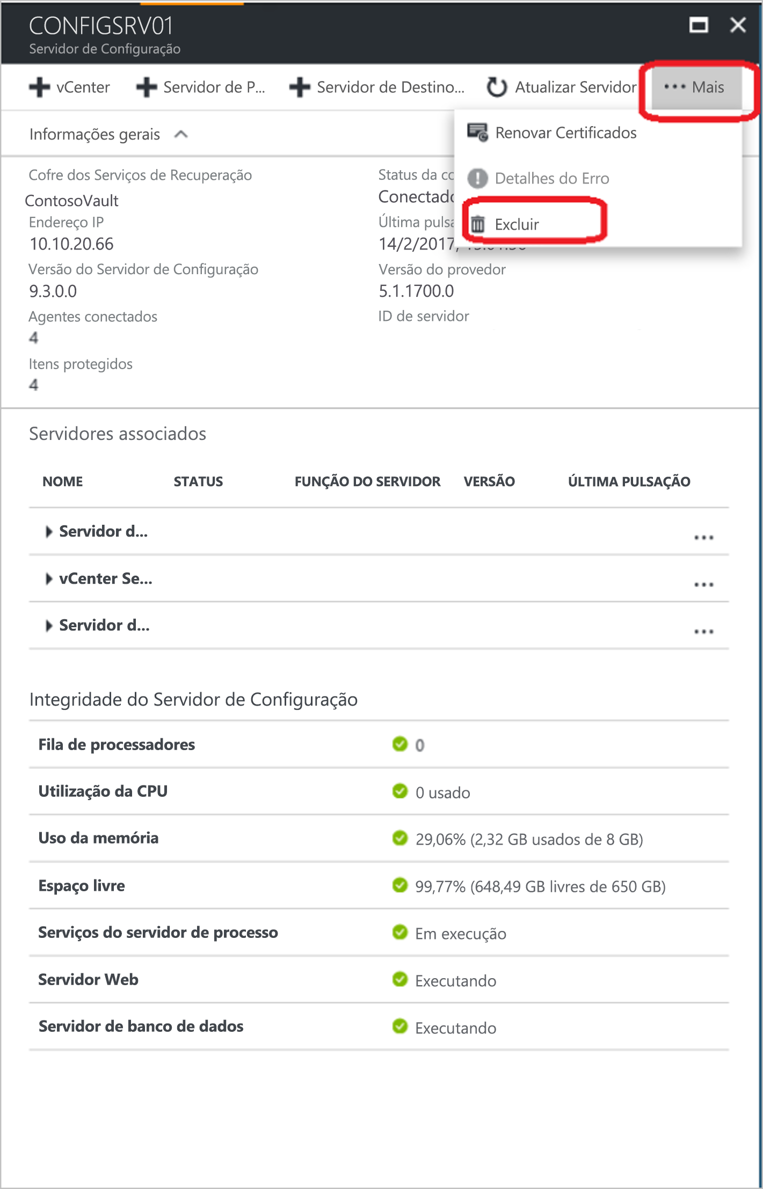Open more options for vCenter Se... row
The width and height of the screenshot is (763, 1189).
pyautogui.click(x=703, y=584)
